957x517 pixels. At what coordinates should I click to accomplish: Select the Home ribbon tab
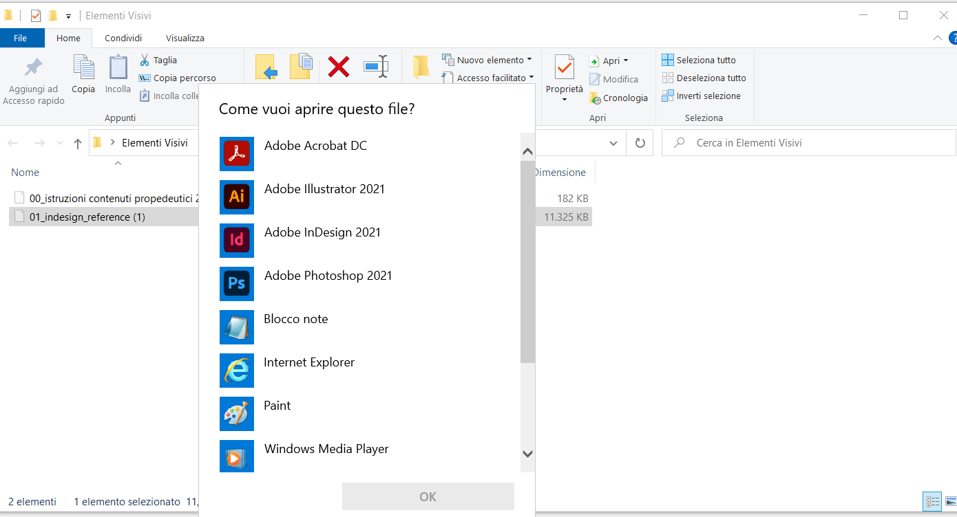(x=68, y=38)
